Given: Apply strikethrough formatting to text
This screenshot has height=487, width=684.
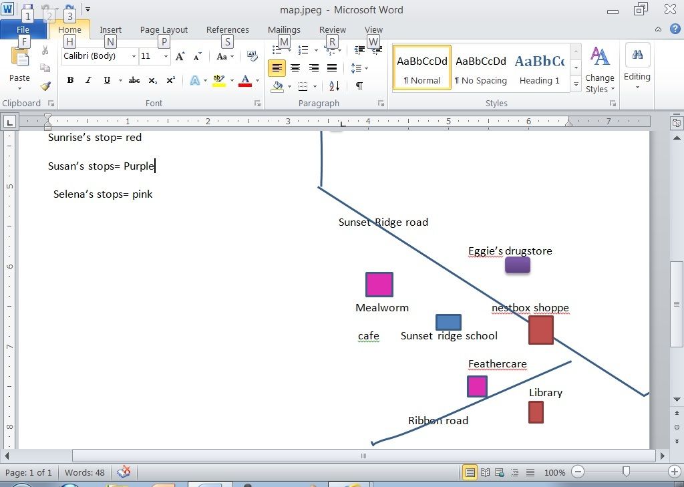Looking at the screenshot, I should pos(134,80).
